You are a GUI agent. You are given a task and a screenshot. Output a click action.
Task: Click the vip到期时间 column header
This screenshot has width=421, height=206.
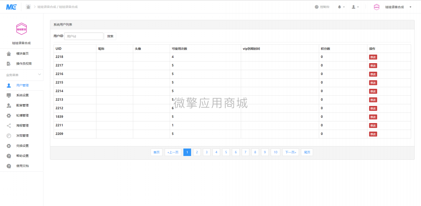[x=280, y=49]
